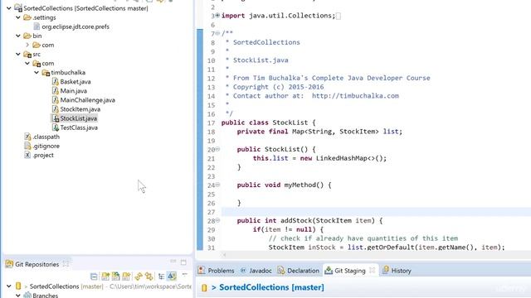Select TestClass.java file icon
The height and width of the screenshot is (298, 531).
[x=56, y=127]
